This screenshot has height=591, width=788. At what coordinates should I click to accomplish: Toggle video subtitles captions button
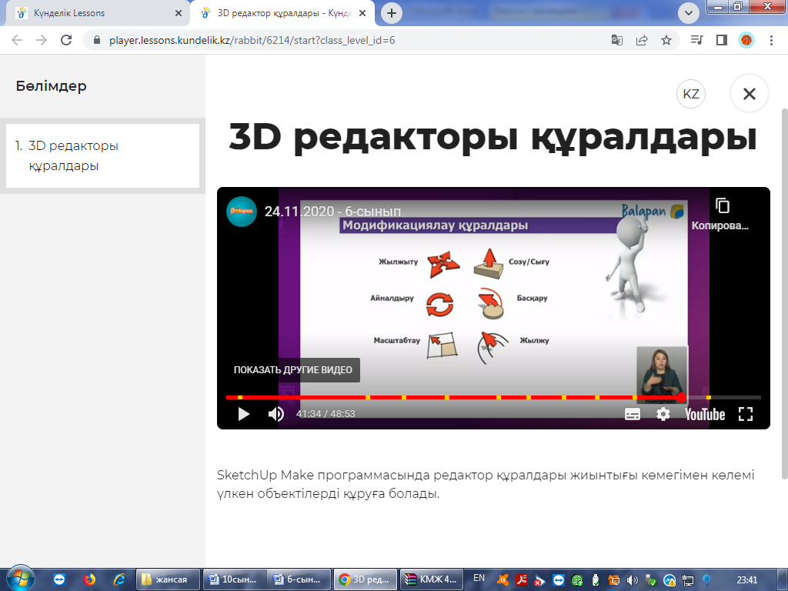click(x=633, y=414)
